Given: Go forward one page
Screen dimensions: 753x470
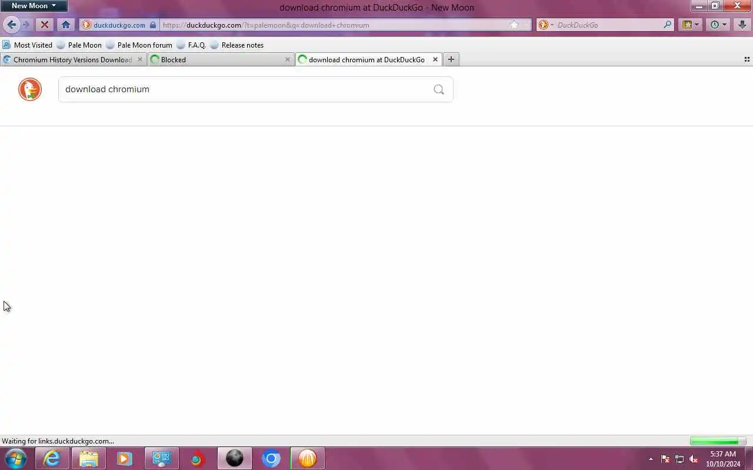Looking at the screenshot, I should tap(26, 25).
